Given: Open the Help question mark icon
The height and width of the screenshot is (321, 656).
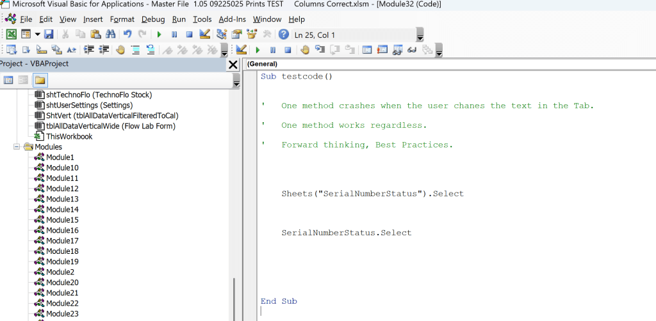Looking at the screenshot, I should 283,34.
